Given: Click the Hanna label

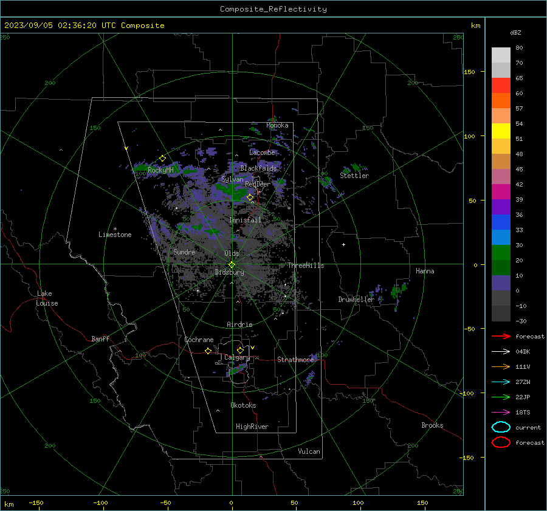Looking at the screenshot, I should pyautogui.click(x=425, y=271).
